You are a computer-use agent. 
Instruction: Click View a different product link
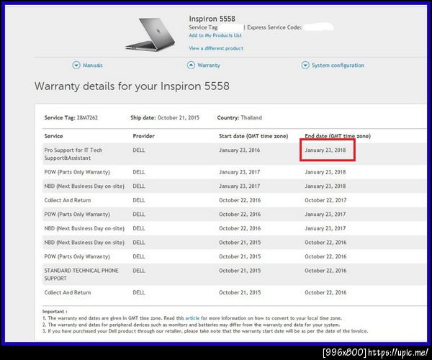click(x=216, y=48)
